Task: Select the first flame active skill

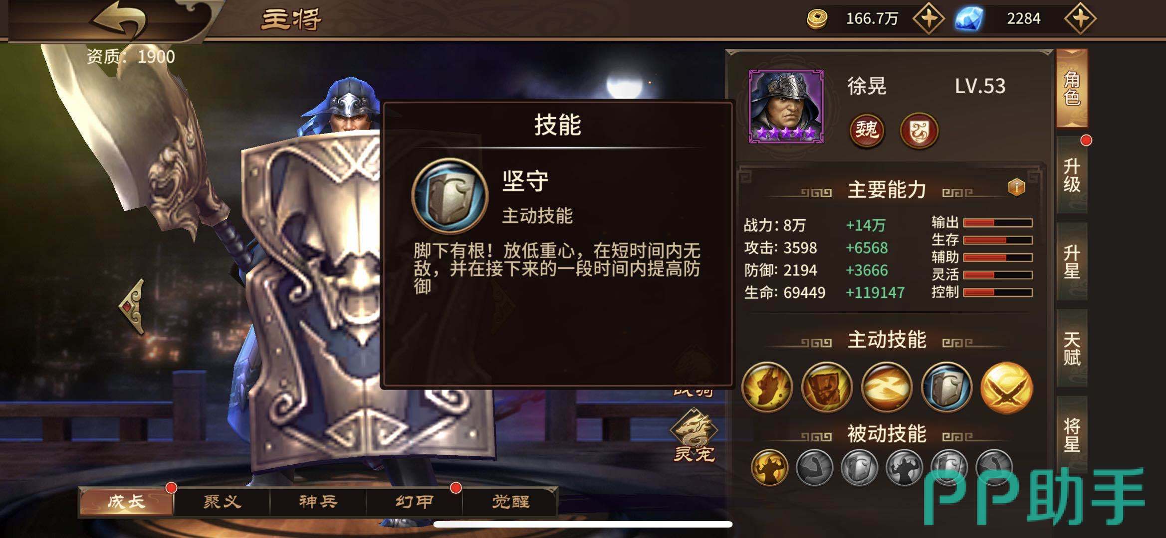Action: point(767,387)
